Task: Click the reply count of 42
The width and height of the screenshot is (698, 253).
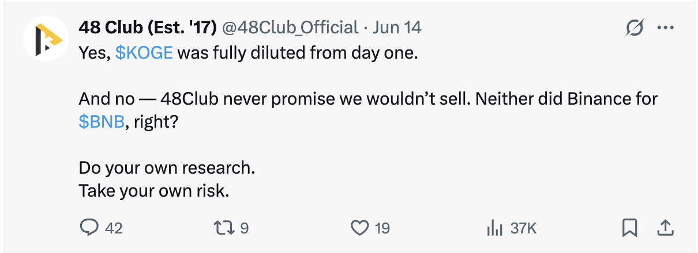Action: coord(114,228)
